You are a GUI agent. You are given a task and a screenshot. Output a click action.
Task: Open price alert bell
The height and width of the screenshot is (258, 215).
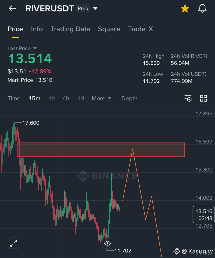tap(202, 8)
